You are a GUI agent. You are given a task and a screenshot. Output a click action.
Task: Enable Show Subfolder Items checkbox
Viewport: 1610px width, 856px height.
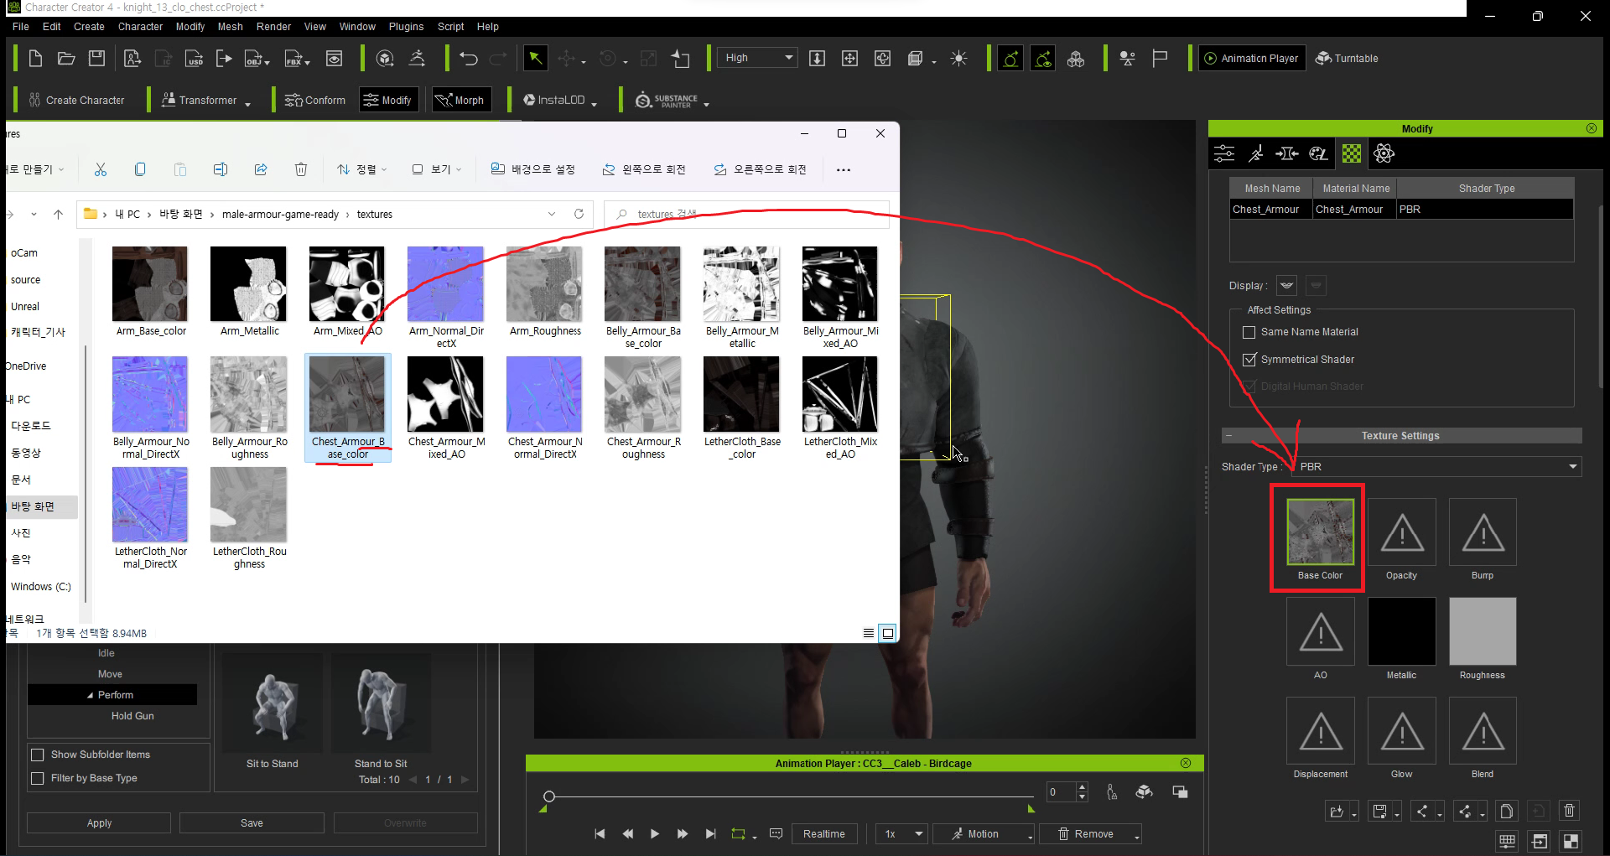click(38, 755)
